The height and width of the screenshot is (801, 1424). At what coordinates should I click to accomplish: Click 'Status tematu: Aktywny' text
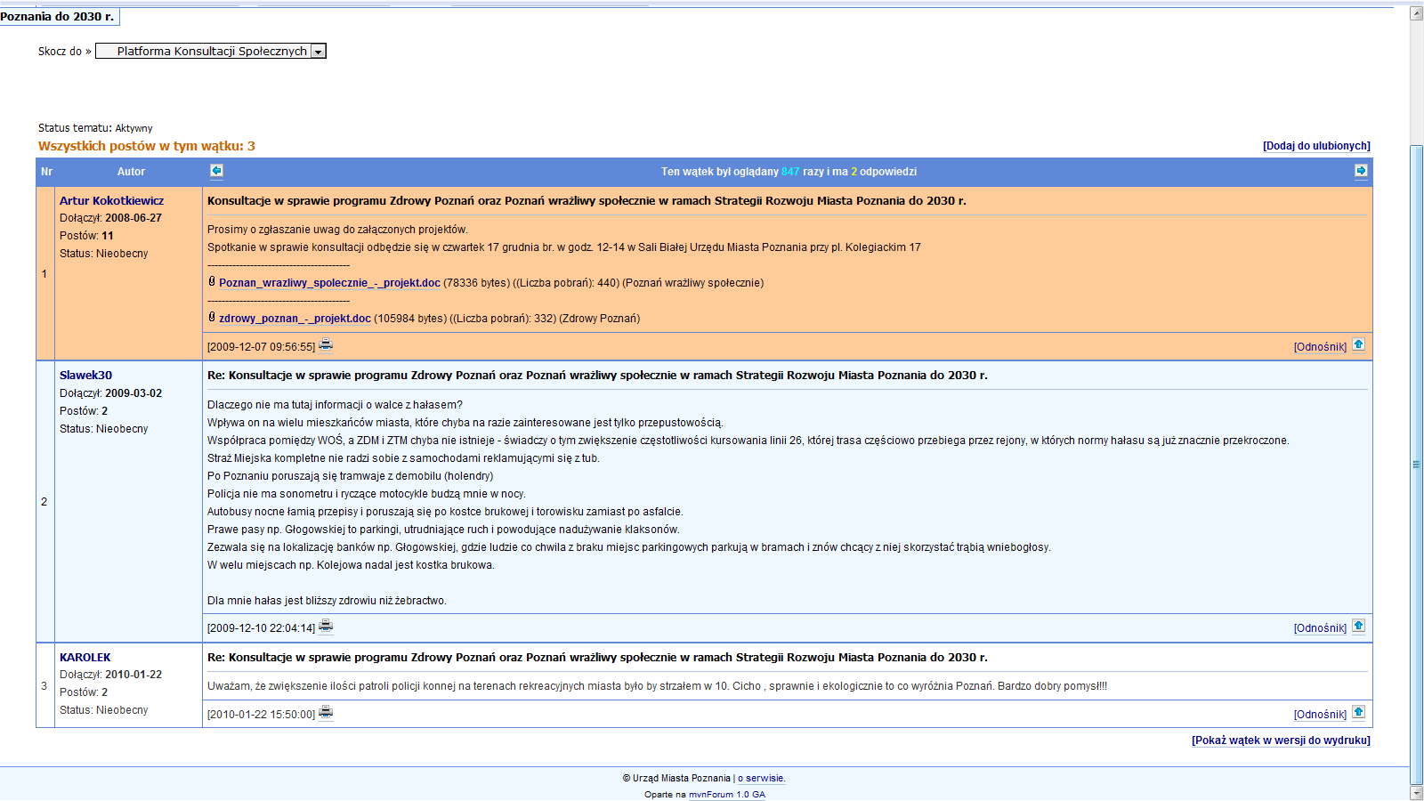click(95, 128)
